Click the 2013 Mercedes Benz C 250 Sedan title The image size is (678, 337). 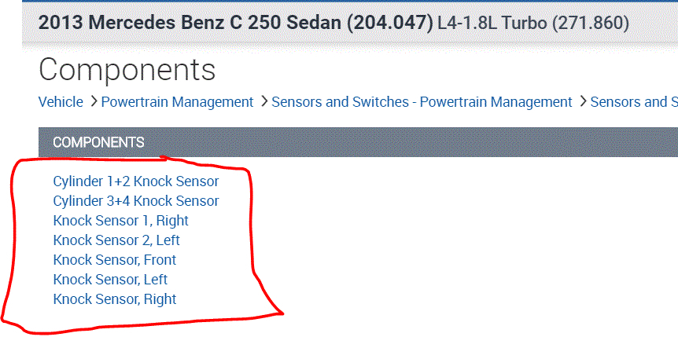point(190,23)
